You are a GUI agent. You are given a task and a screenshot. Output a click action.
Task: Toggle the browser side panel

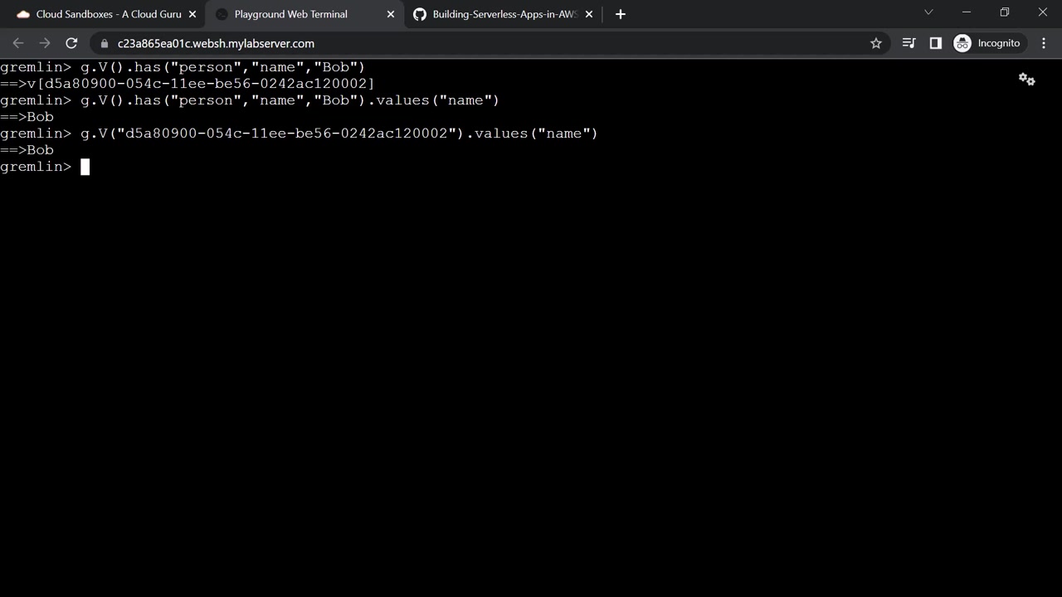tap(936, 43)
